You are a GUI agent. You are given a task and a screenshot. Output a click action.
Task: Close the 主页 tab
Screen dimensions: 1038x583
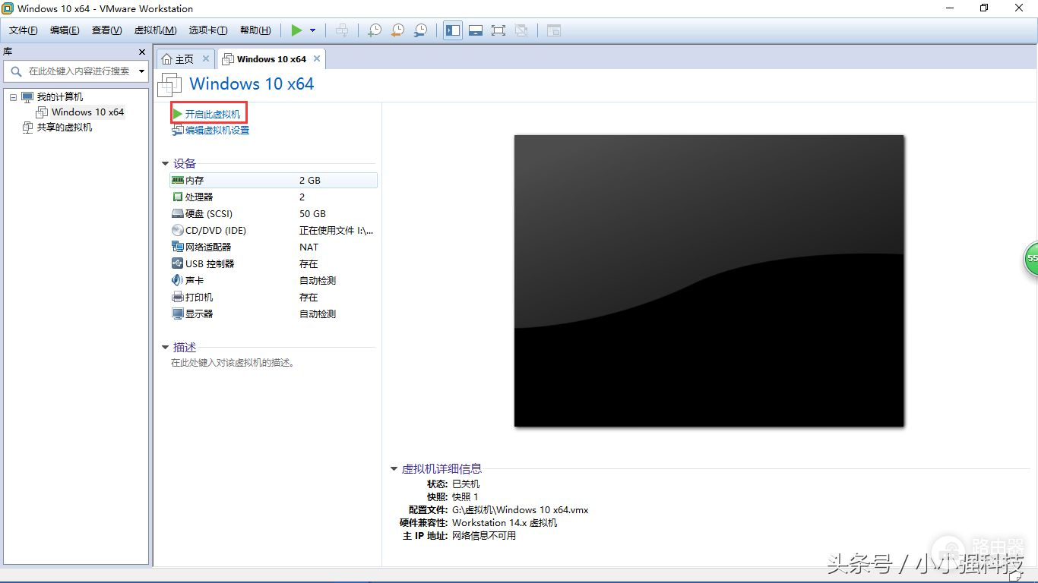tap(206, 58)
